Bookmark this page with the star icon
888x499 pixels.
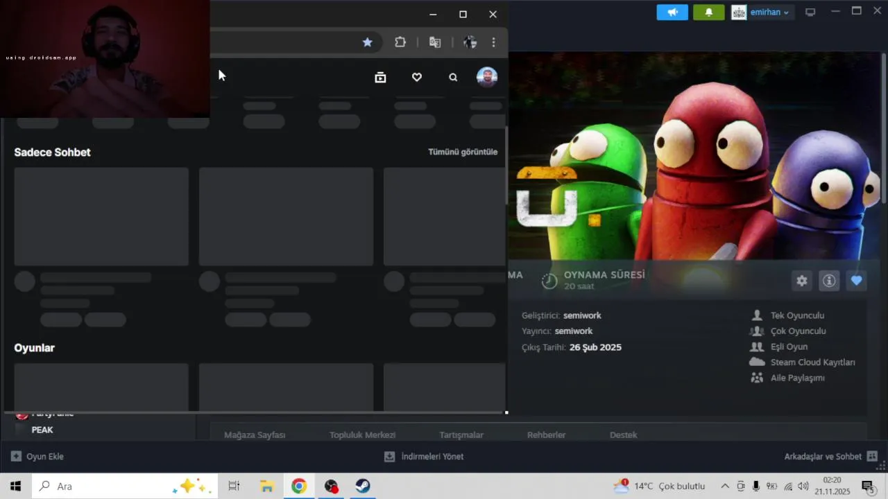click(367, 42)
